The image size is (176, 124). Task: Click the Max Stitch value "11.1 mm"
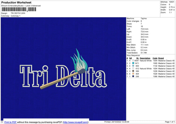[x=144, y=45]
